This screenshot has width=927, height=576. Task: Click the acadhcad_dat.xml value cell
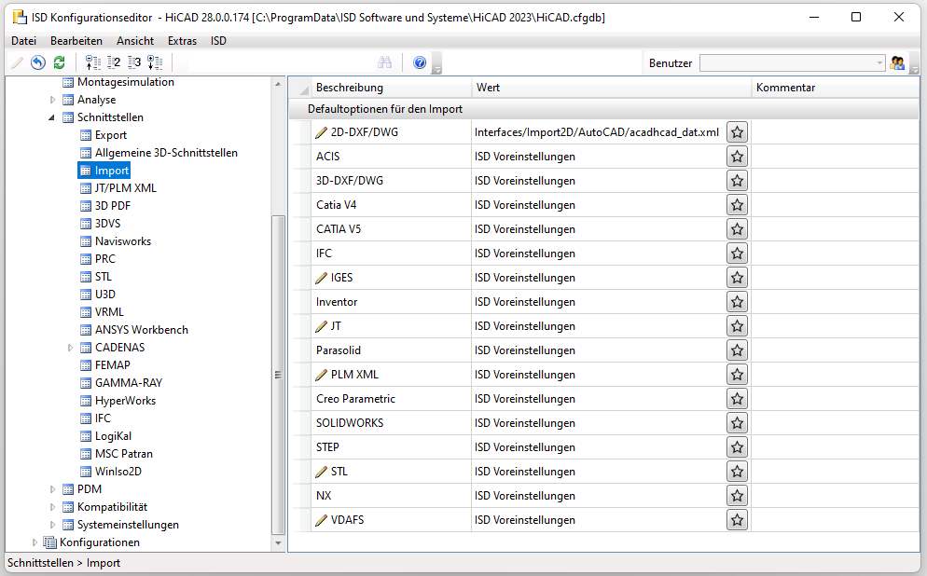(597, 132)
